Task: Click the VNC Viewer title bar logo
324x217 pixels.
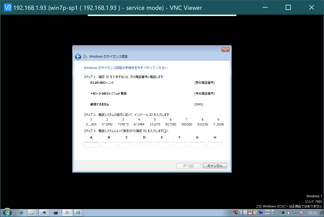Action: coord(8,8)
